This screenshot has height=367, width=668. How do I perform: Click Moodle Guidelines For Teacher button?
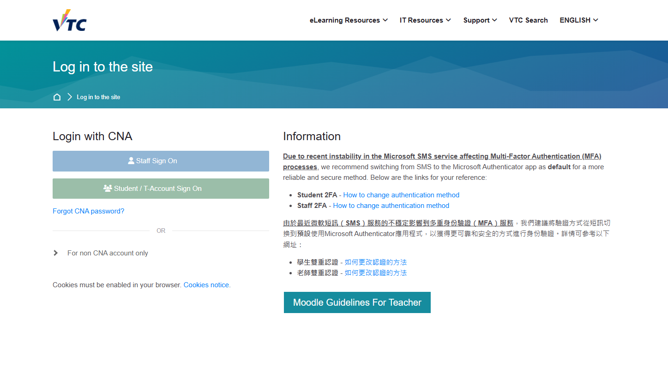click(357, 302)
